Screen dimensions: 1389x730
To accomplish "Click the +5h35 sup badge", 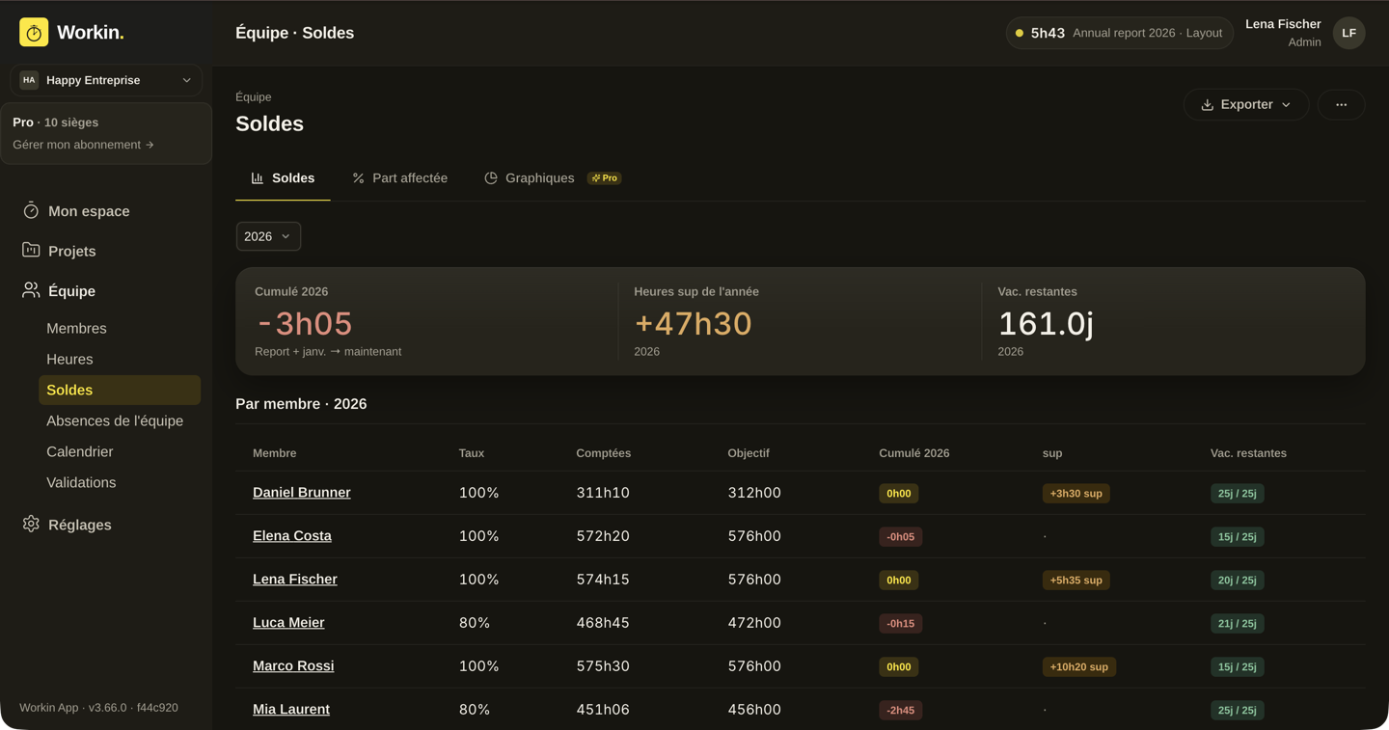I will (x=1076, y=581).
